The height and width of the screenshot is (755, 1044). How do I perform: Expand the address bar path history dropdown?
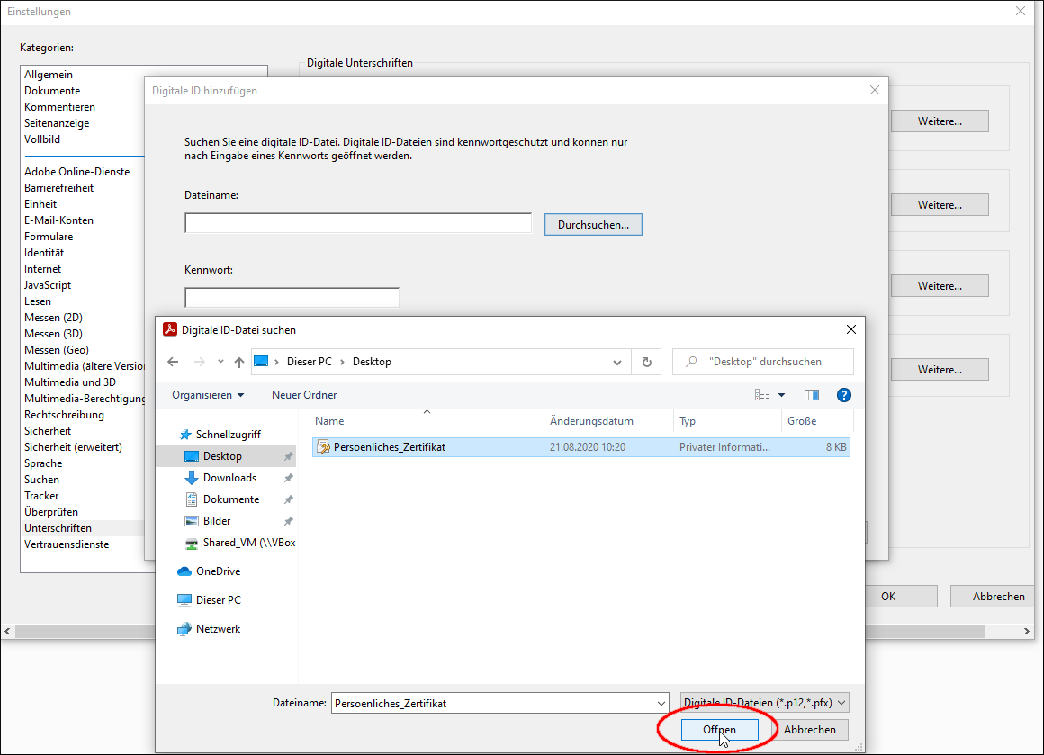[617, 362]
